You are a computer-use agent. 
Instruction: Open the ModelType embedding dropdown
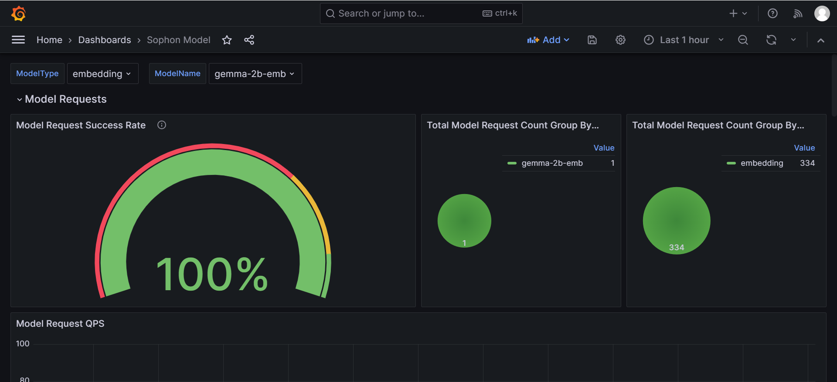pyautogui.click(x=102, y=74)
